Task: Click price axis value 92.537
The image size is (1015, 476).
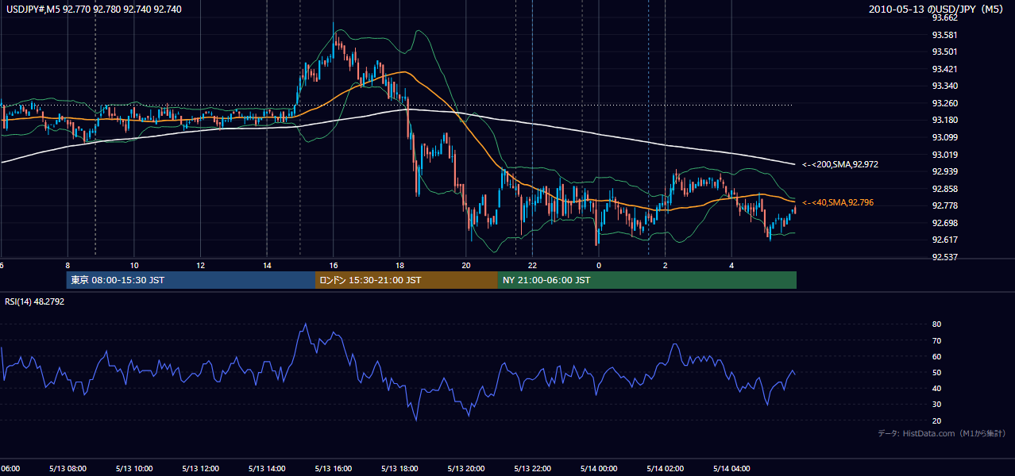Action: pyautogui.click(x=944, y=257)
